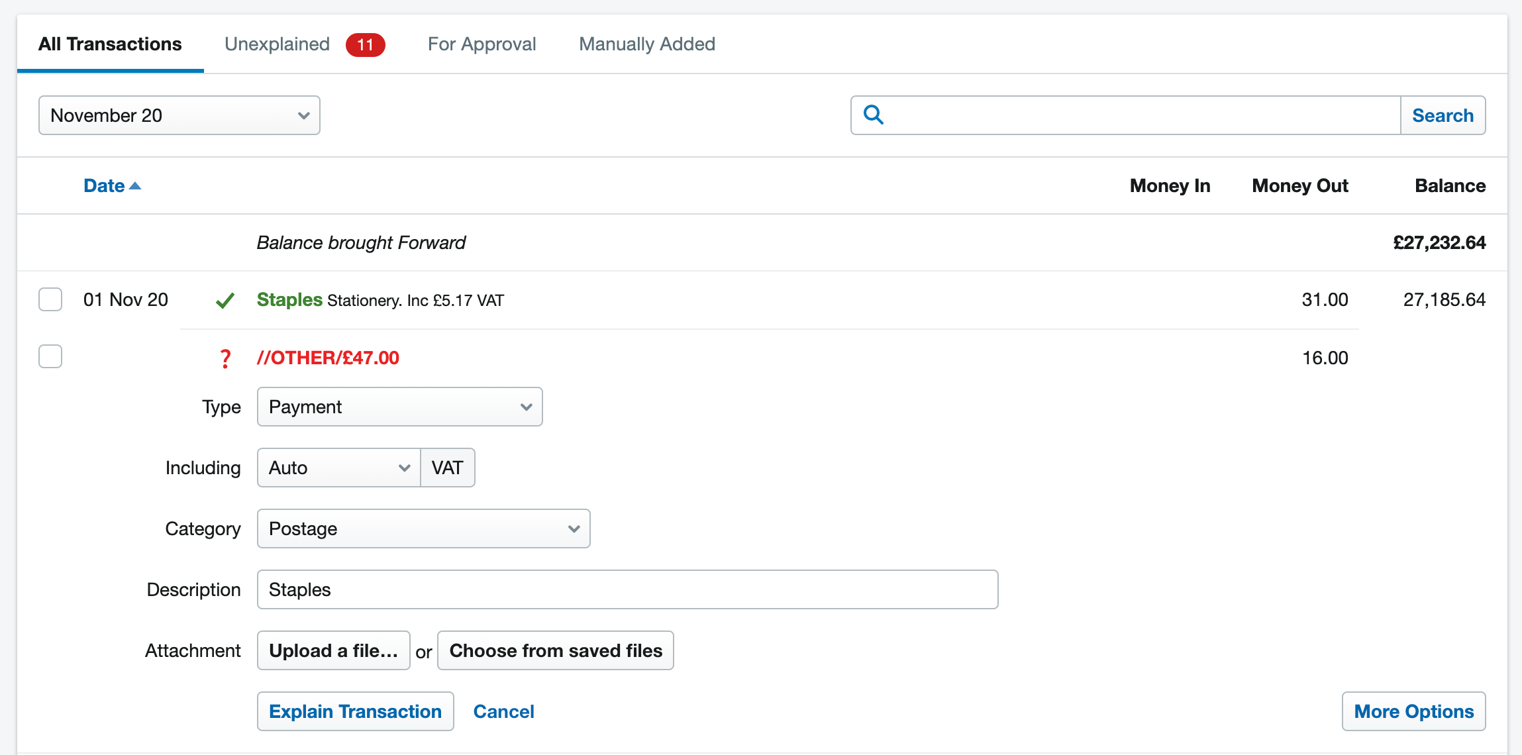Viewport: 1522px width, 755px height.
Task: Click Cancel below the transaction form
Action: tap(503, 711)
